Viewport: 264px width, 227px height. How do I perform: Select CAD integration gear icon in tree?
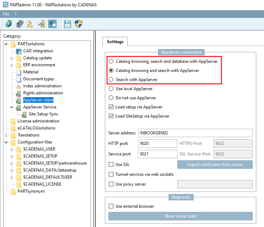tap(19, 51)
